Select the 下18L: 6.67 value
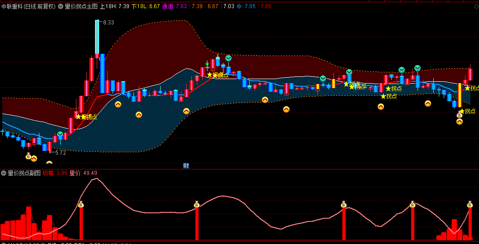This screenshot has width=479, height=244. click(x=146, y=6)
